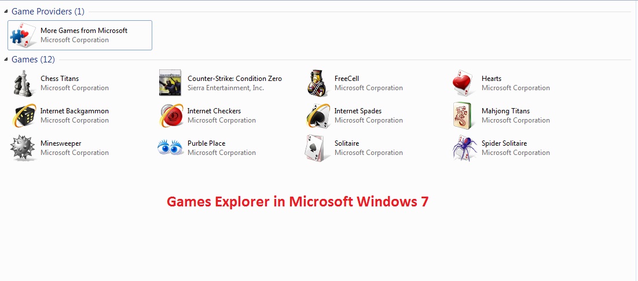Click the Hearts game icon
This screenshot has width=638, height=281.
[464, 83]
